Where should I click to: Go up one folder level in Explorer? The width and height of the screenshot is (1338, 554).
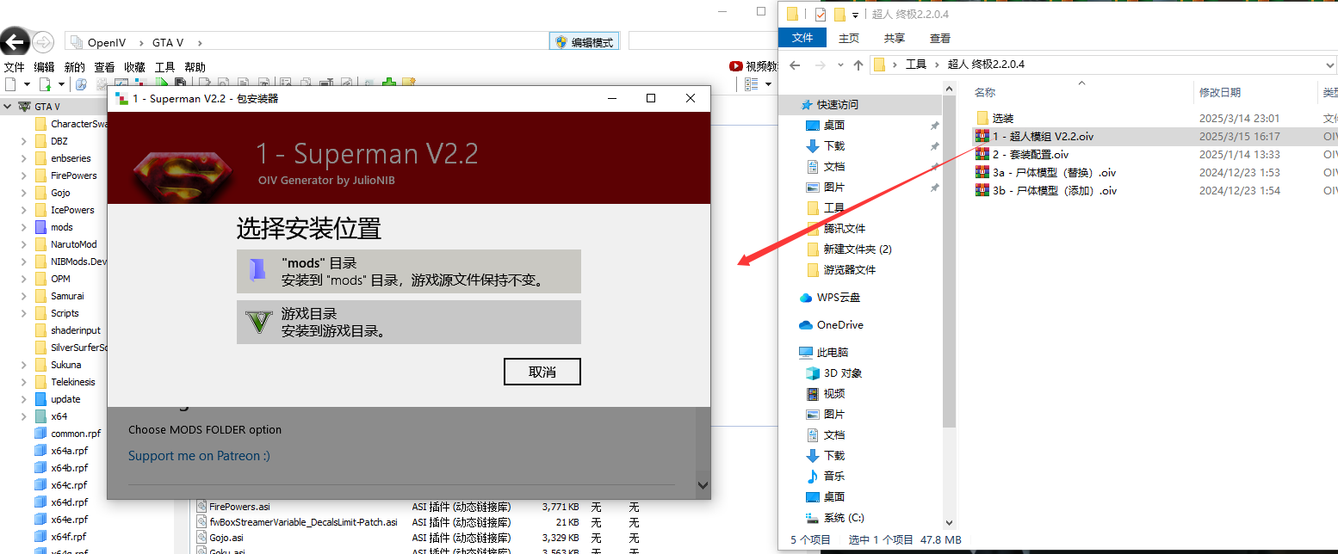point(858,65)
